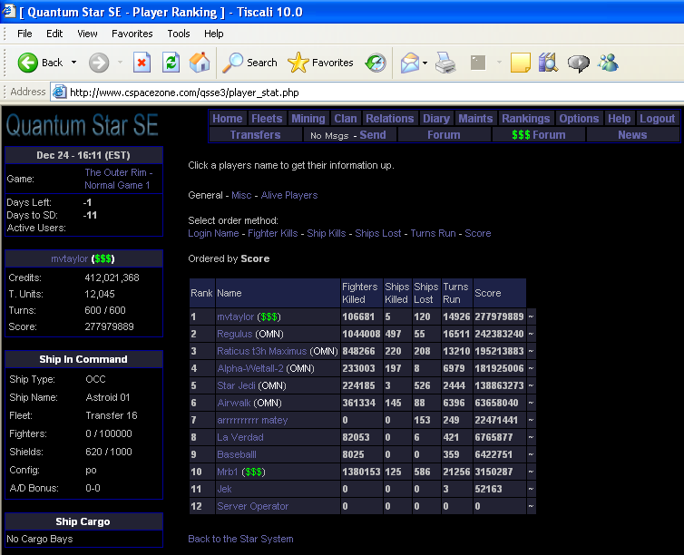Open player Regulus info link

point(235,334)
